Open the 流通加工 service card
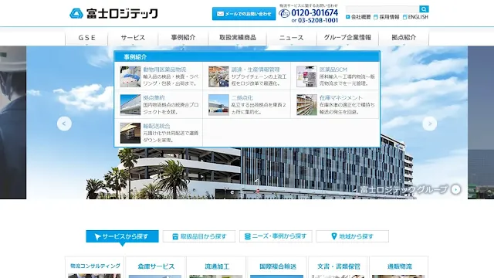The width and height of the screenshot is (494, 278). [x=217, y=267]
